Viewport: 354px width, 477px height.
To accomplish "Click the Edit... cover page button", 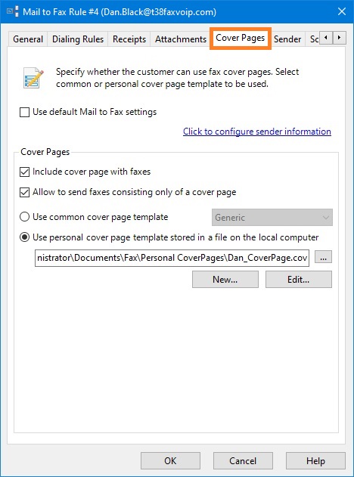I will point(299,279).
